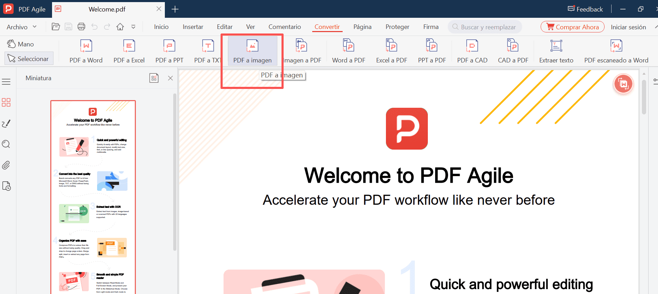Open the annotations sidebar pen icon
This screenshot has width=658, height=294.
point(6,123)
